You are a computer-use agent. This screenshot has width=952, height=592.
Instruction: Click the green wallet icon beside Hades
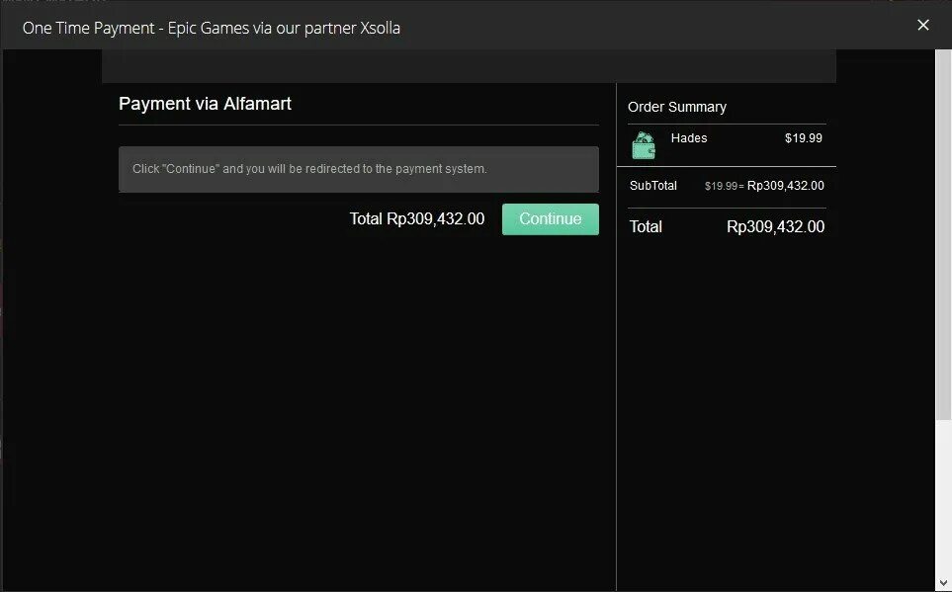[x=644, y=145]
